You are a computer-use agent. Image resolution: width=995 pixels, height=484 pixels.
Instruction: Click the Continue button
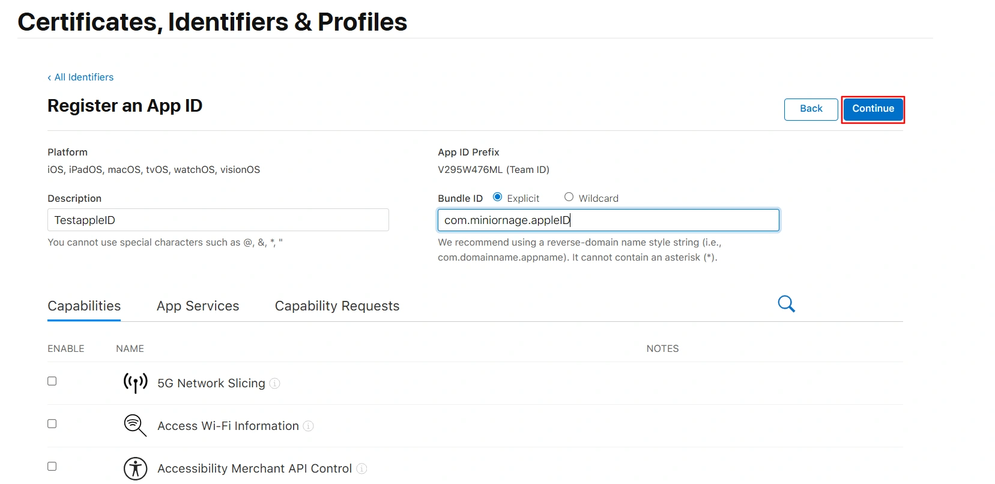tap(873, 109)
